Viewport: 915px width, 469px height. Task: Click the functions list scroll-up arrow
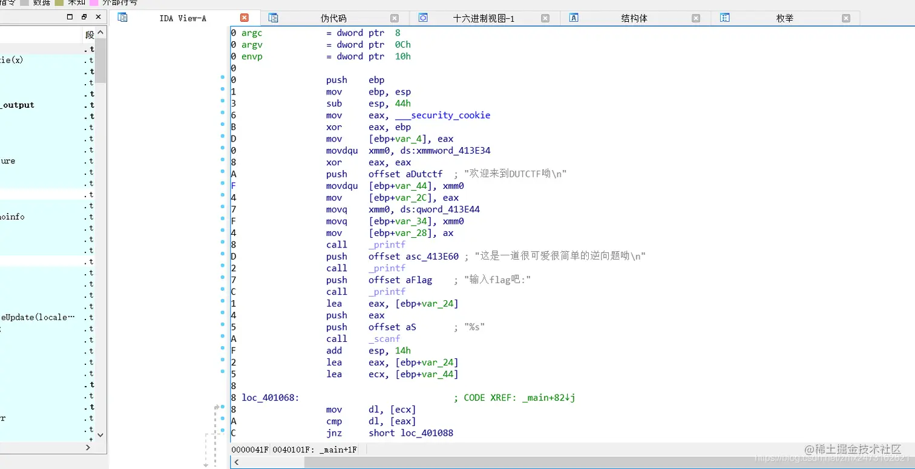[100, 32]
